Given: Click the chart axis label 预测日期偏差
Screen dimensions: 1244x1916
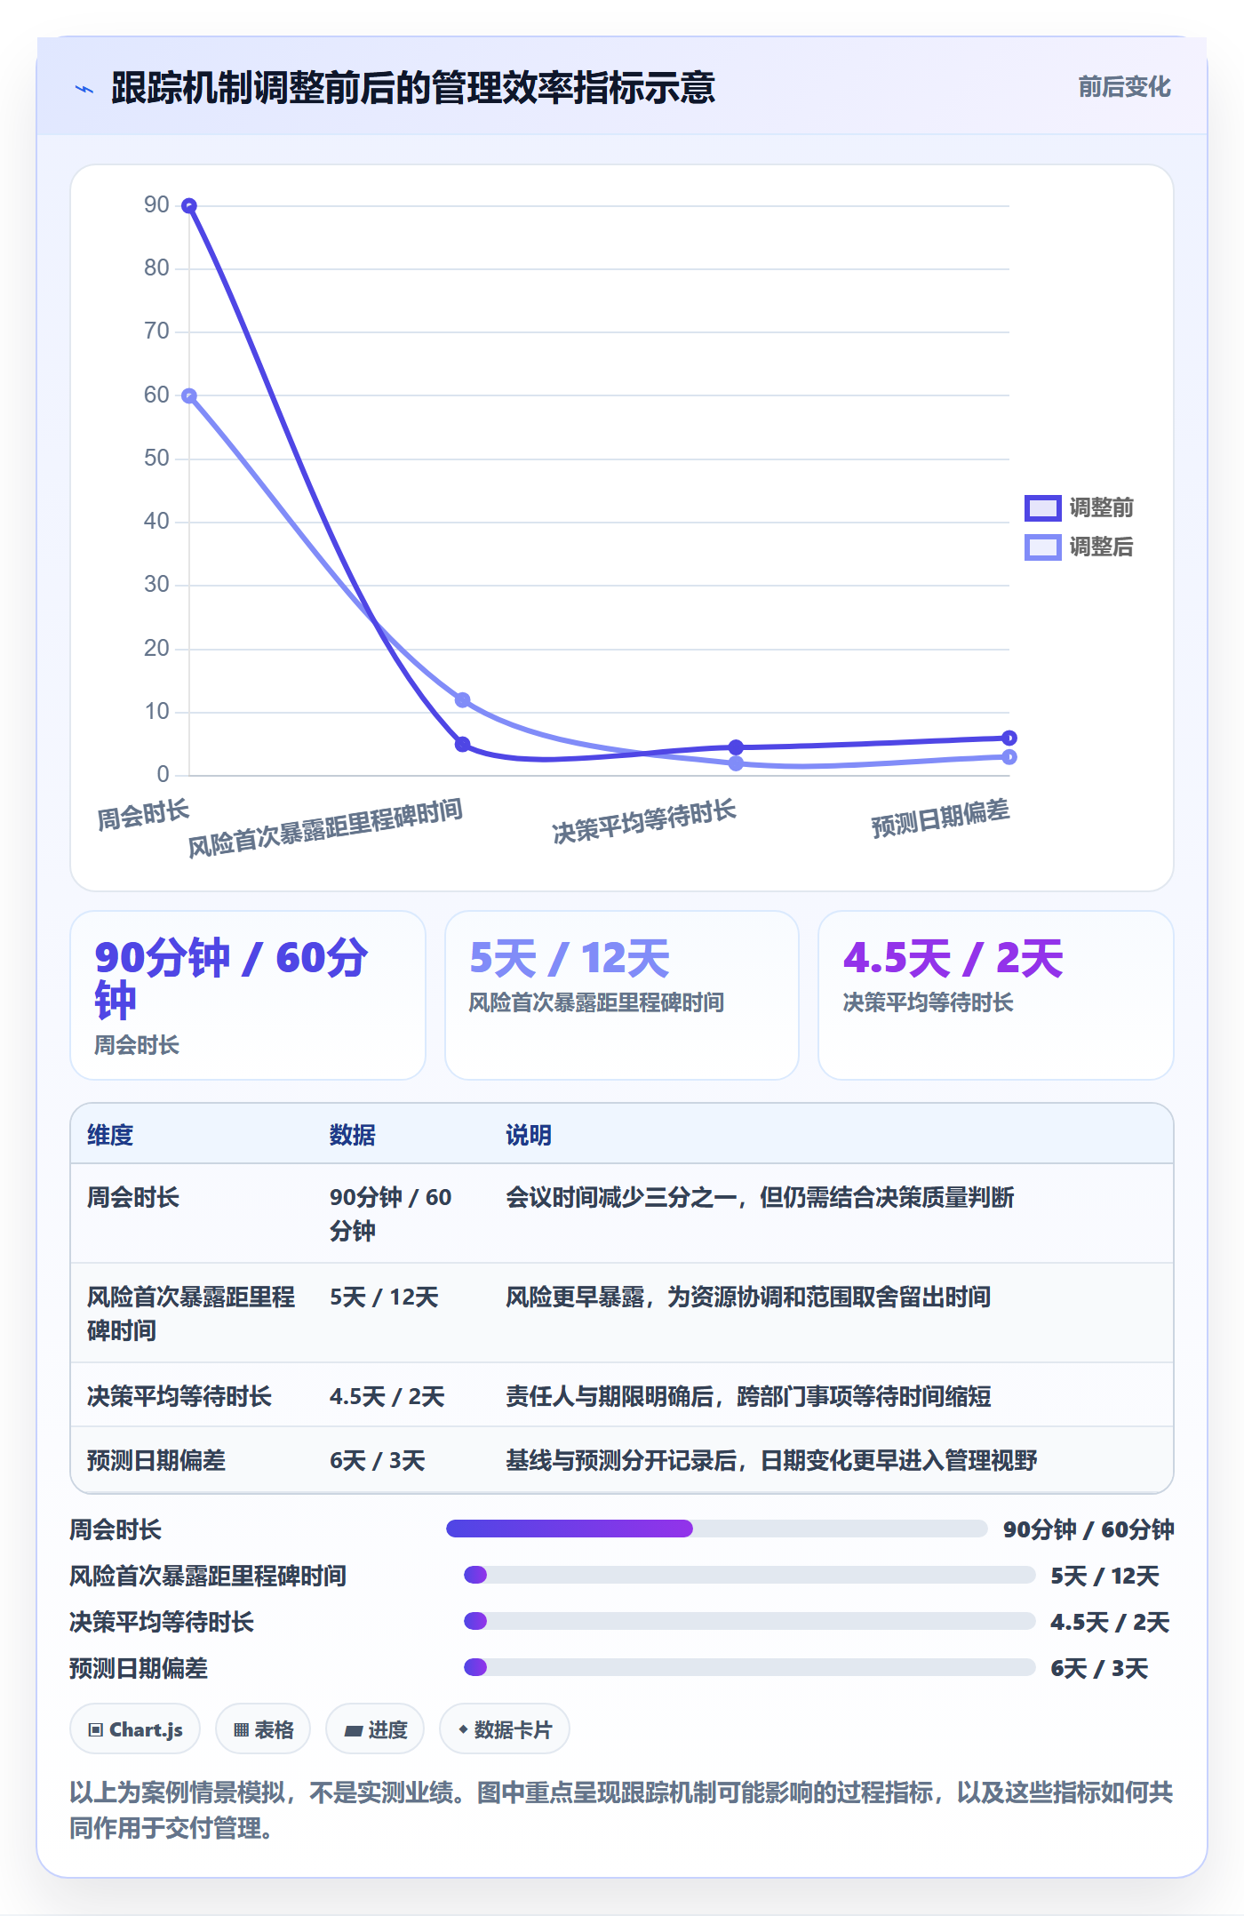Looking at the screenshot, I should tap(940, 818).
